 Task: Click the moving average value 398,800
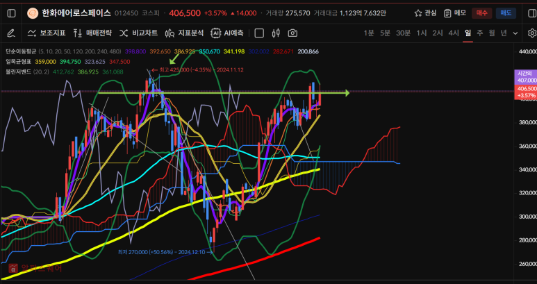(135, 51)
